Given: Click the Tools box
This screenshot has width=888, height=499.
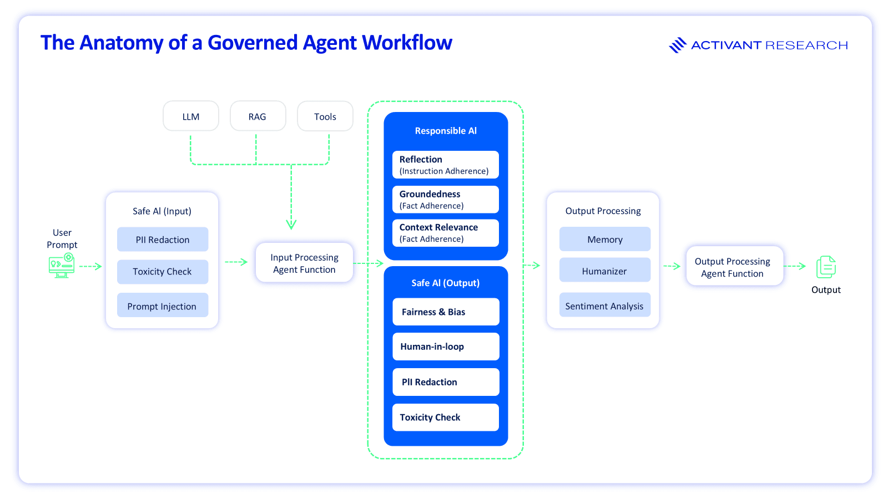Looking at the screenshot, I should [325, 116].
